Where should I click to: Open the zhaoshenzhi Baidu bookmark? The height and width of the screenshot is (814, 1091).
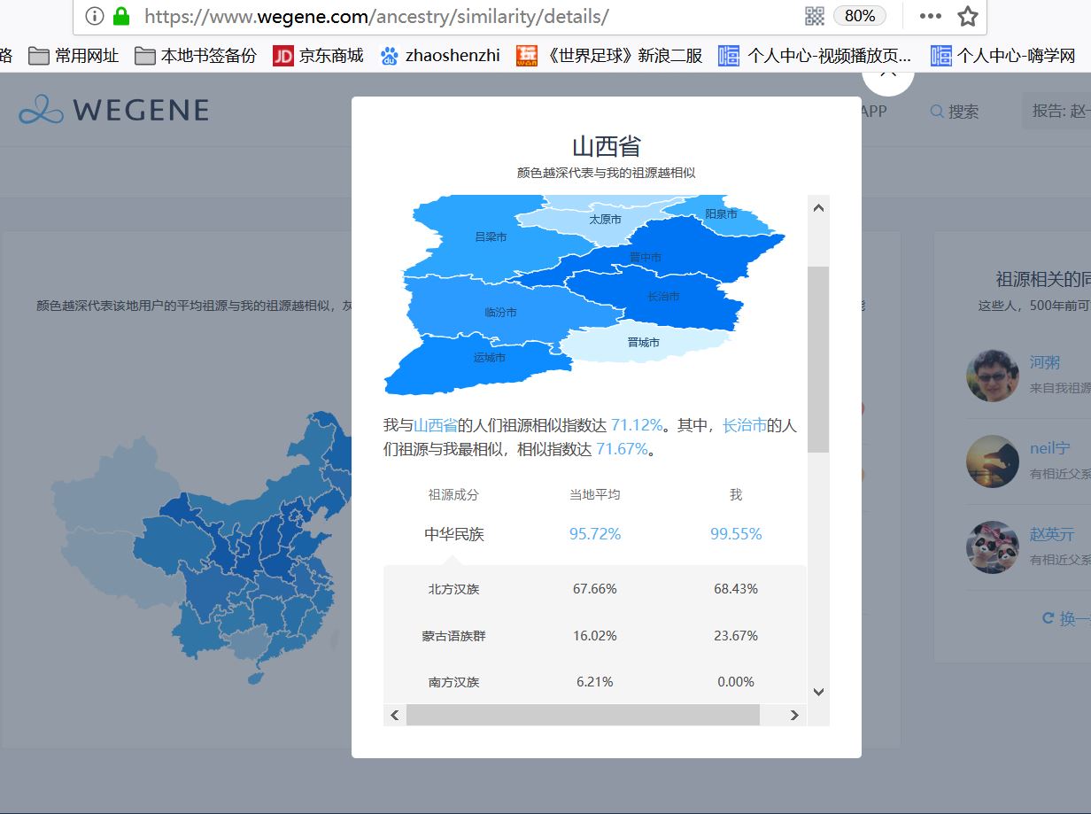click(x=440, y=56)
